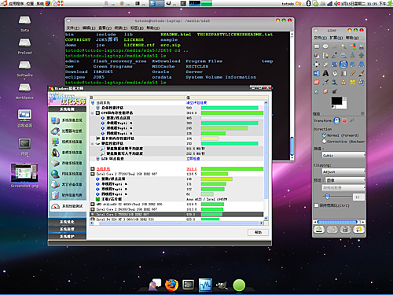The width and height of the screenshot is (393, 295).
Task: Select the Pencil tool in GIMP toolbox
Action: (353, 73)
